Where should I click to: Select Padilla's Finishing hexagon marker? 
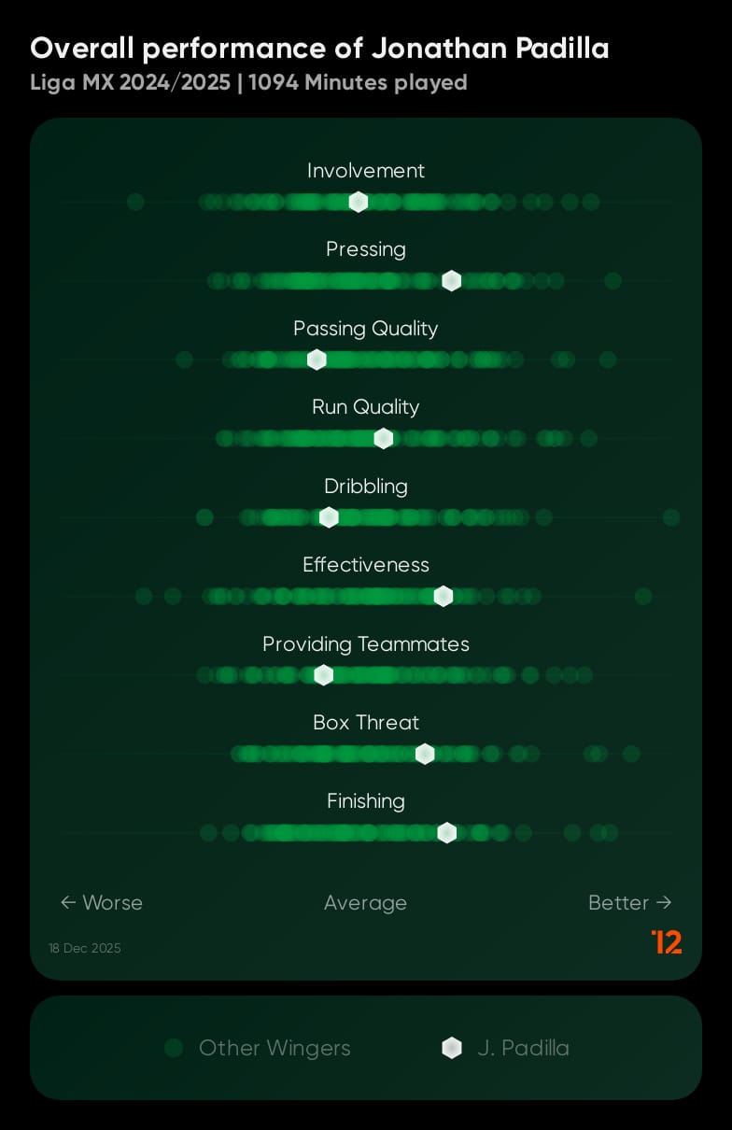447,833
